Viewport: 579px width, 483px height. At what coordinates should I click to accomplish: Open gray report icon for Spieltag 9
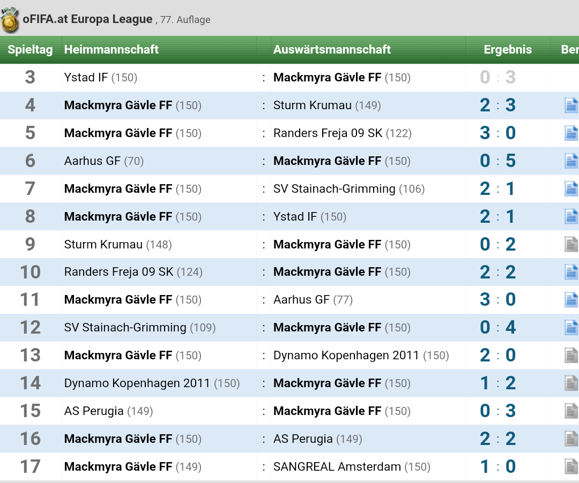(x=571, y=244)
